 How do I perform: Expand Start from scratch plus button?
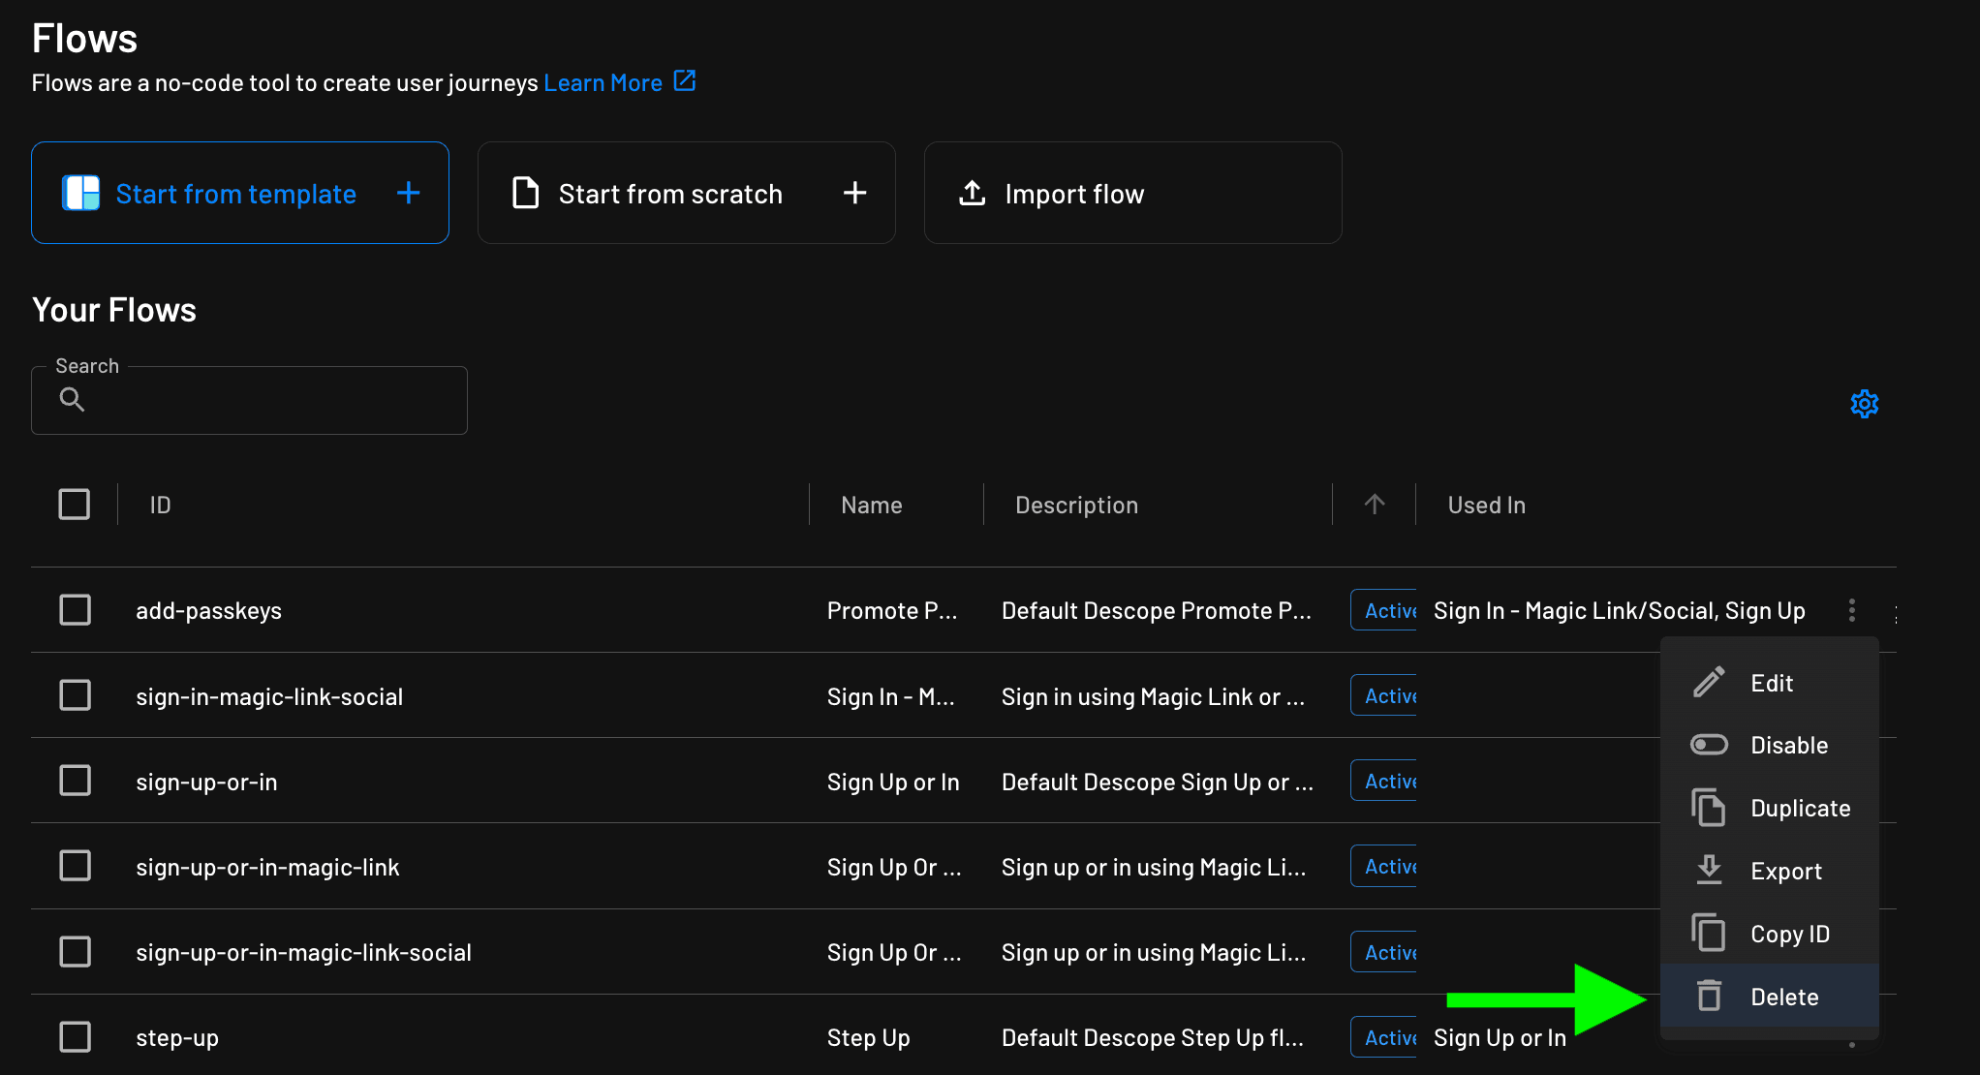tap(854, 193)
